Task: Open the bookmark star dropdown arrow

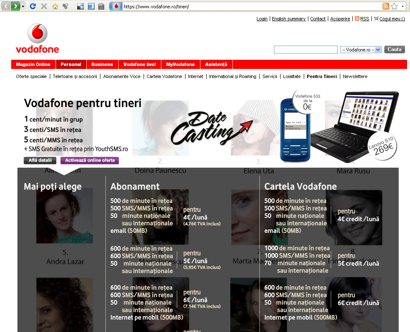Action: point(403,6)
